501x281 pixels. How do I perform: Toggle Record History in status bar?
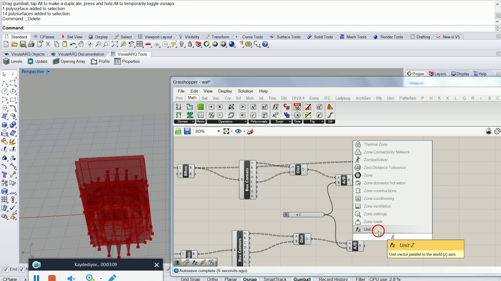(x=333, y=279)
